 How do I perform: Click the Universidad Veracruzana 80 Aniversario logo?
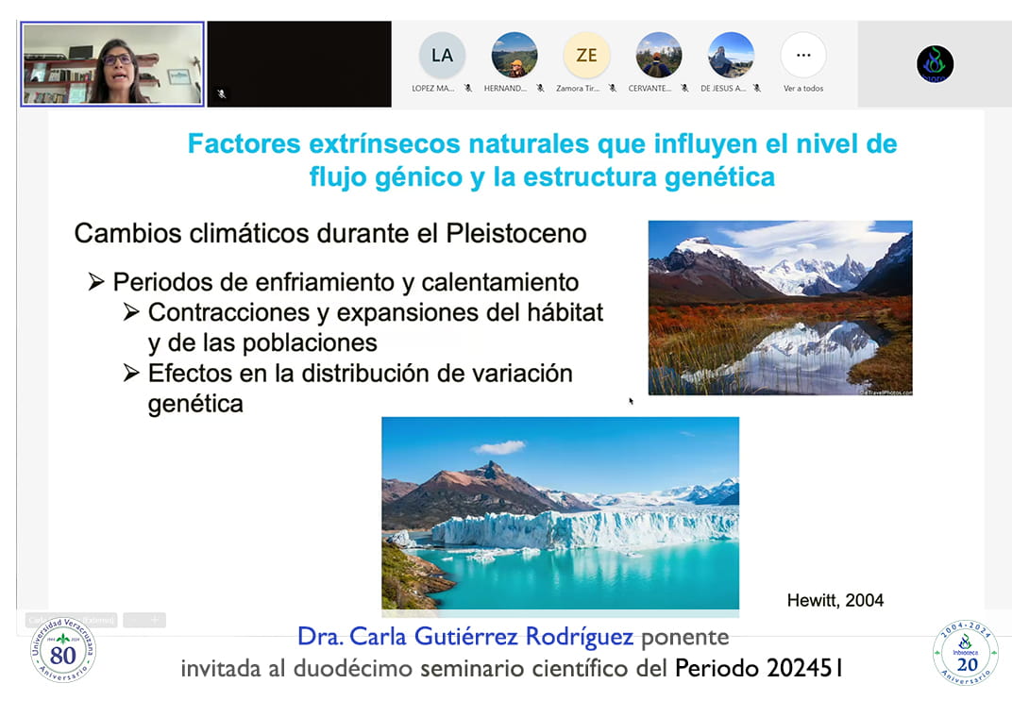tap(62, 651)
